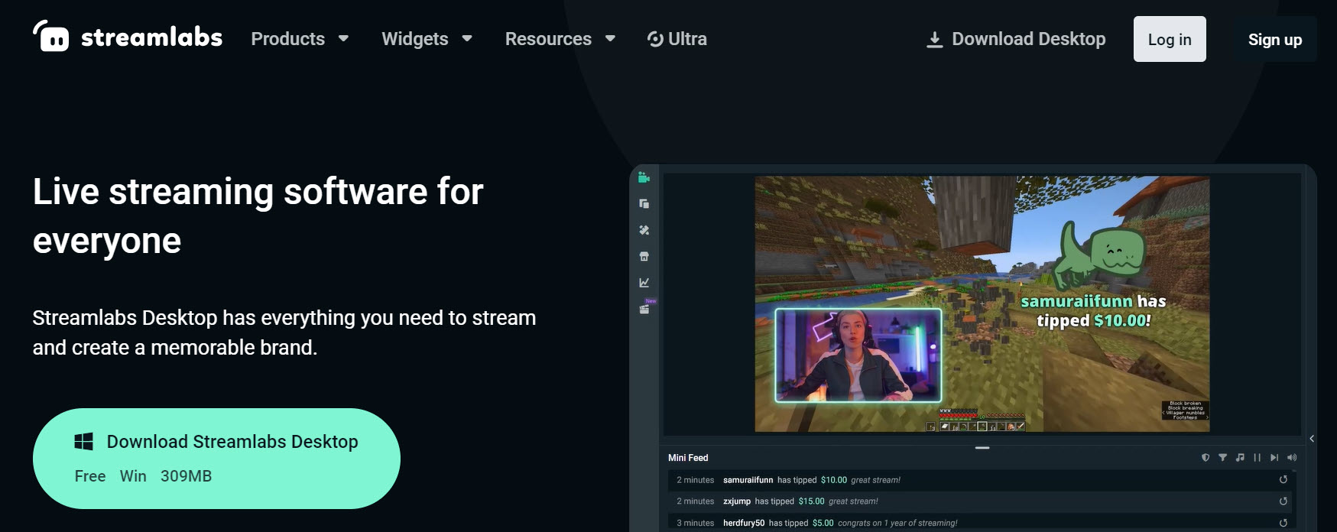Click the resize handle above Mini Feed

982,448
